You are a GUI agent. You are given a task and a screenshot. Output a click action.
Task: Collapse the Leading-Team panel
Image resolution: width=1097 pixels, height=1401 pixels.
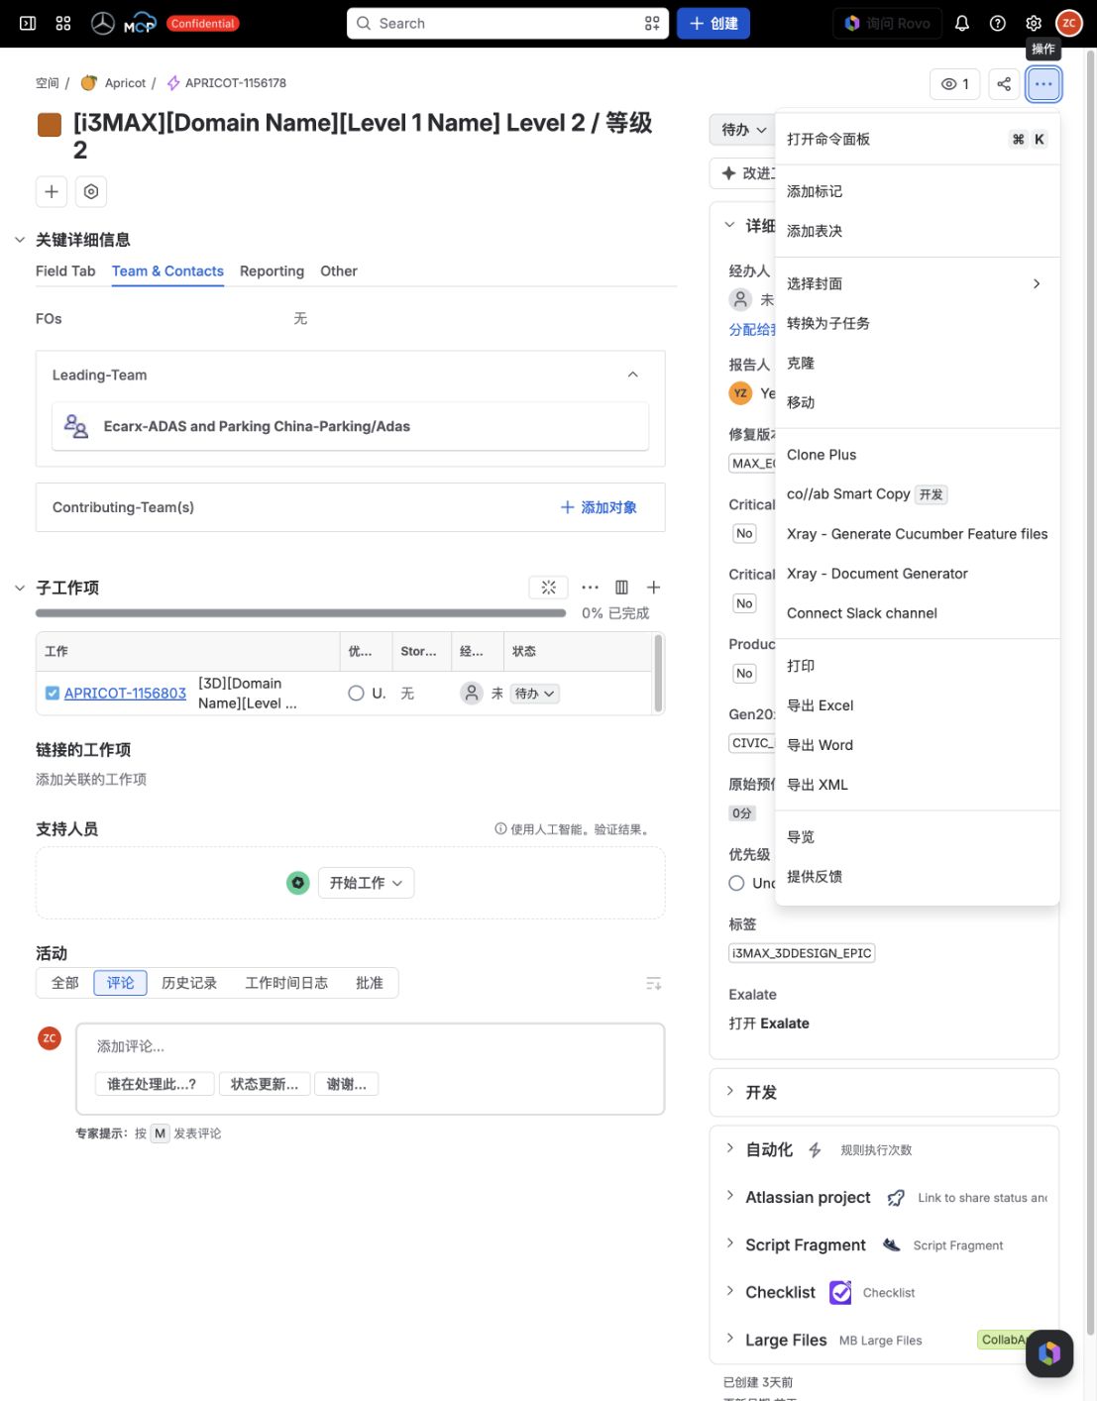(x=633, y=375)
